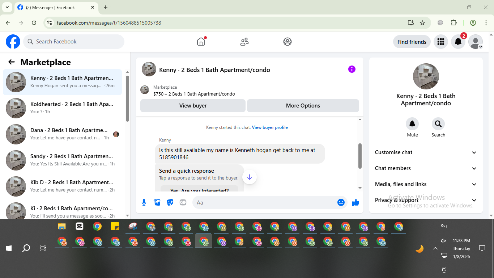Open the Friends icon in top navigation

tap(244, 42)
